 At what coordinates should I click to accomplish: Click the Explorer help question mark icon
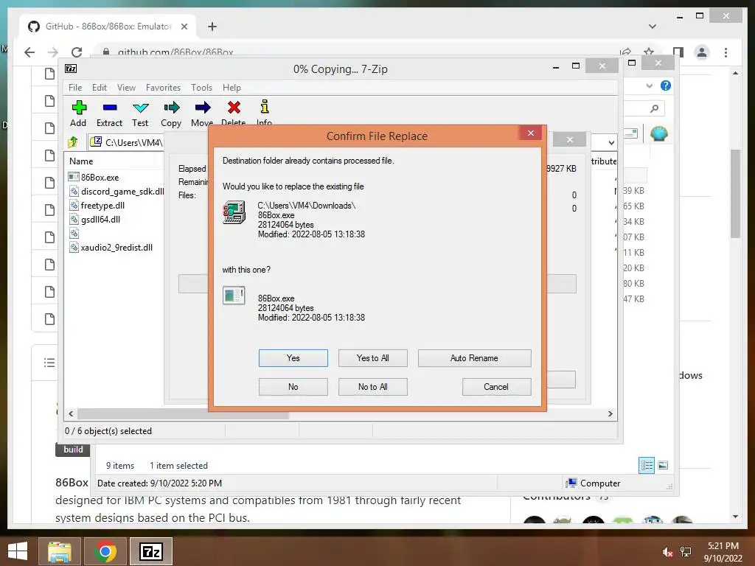coord(666,85)
